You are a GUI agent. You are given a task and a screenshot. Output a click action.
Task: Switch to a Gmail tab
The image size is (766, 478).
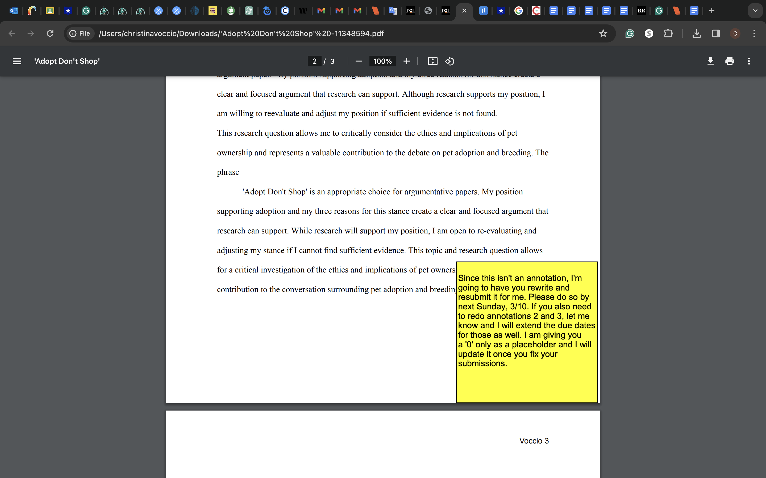321,10
